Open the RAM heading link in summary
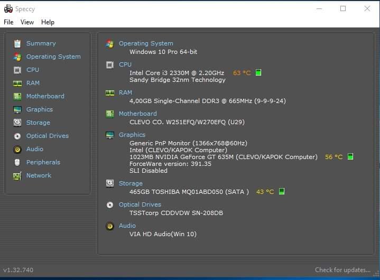Viewport: 380px width, 280px height. 125,92
